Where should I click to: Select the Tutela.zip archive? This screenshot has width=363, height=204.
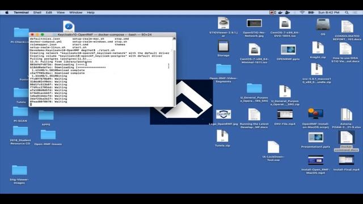click(222, 136)
